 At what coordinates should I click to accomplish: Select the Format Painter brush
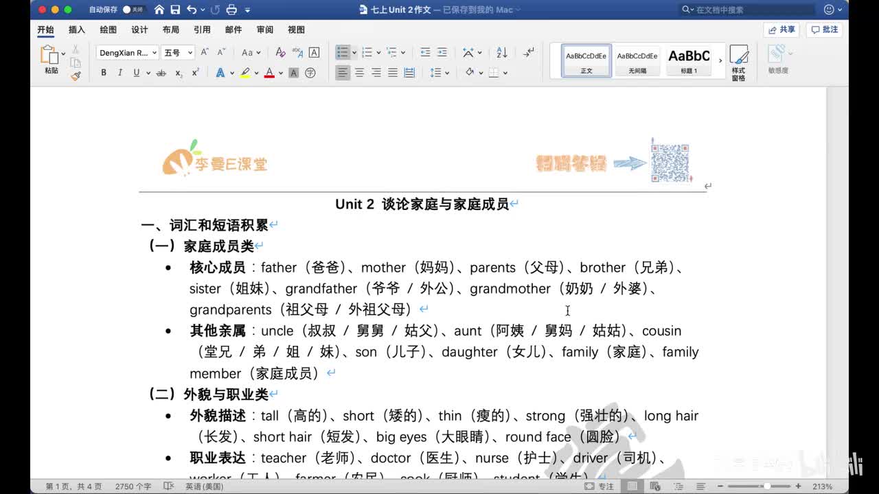pyautogui.click(x=76, y=75)
